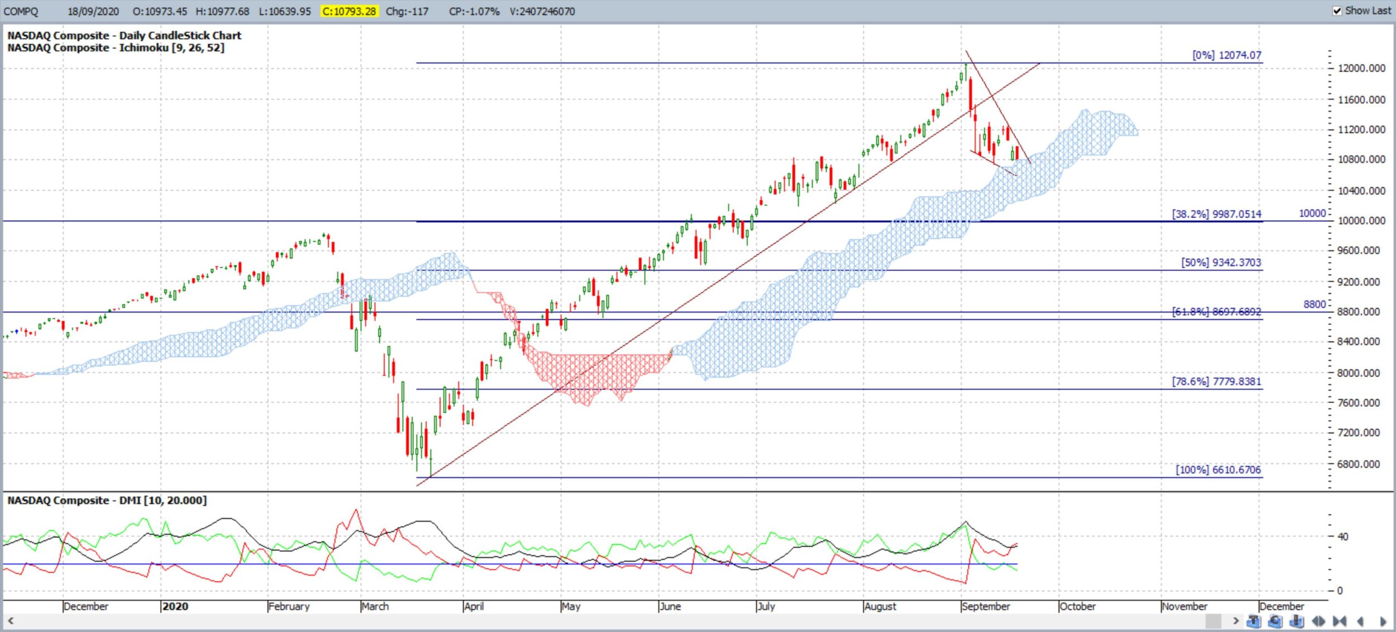Click the highlighted close value C:10793.28

tap(350, 11)
